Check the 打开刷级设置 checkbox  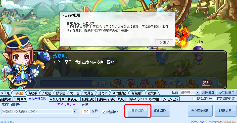[214, 99]
